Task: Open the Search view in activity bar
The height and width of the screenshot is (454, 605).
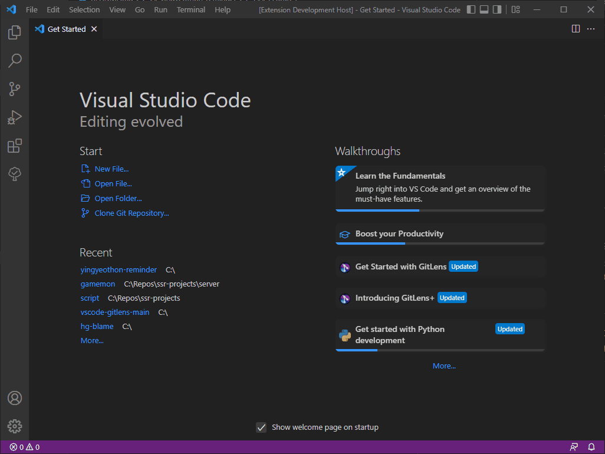Action: pyautogui.click(x=14, y=61)
